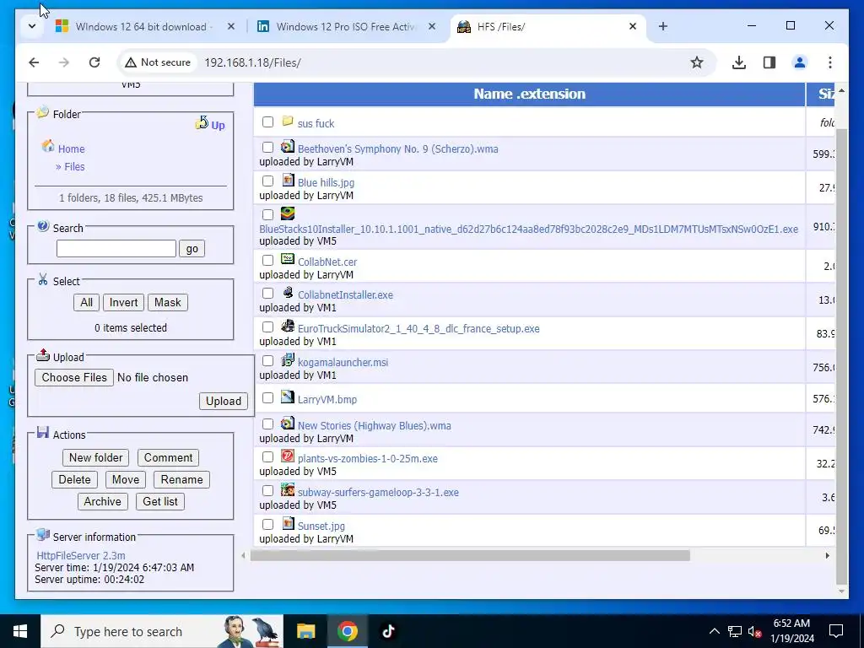864x648 pixels.
Task: Click the Archive action button
Action: [x=102, y=501]
